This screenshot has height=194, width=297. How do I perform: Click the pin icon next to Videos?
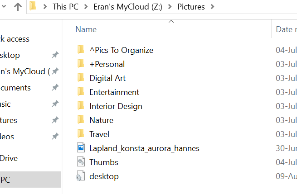point(55,136)
